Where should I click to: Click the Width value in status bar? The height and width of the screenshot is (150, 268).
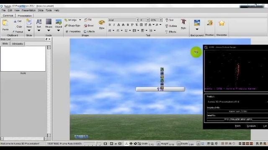151,145
